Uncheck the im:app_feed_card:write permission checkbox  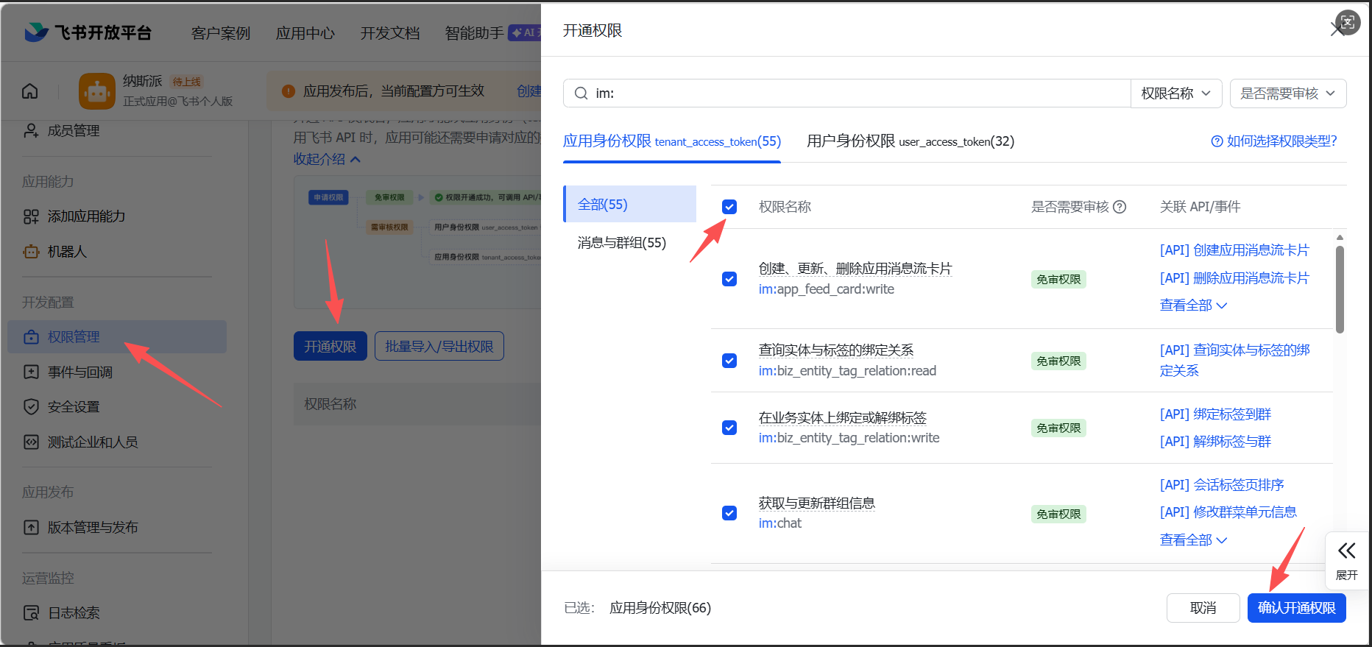pos(729,279)
